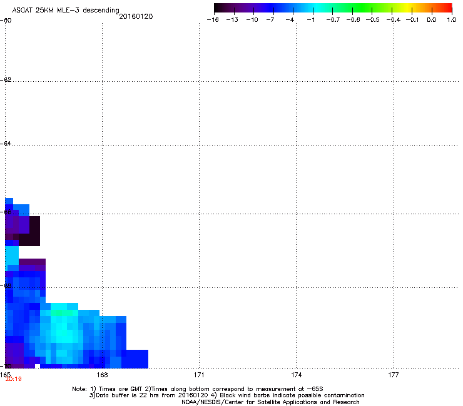The image size is (463, 406).
Task: Click the date label "20160120" in the title
Action: click(136, 16)
